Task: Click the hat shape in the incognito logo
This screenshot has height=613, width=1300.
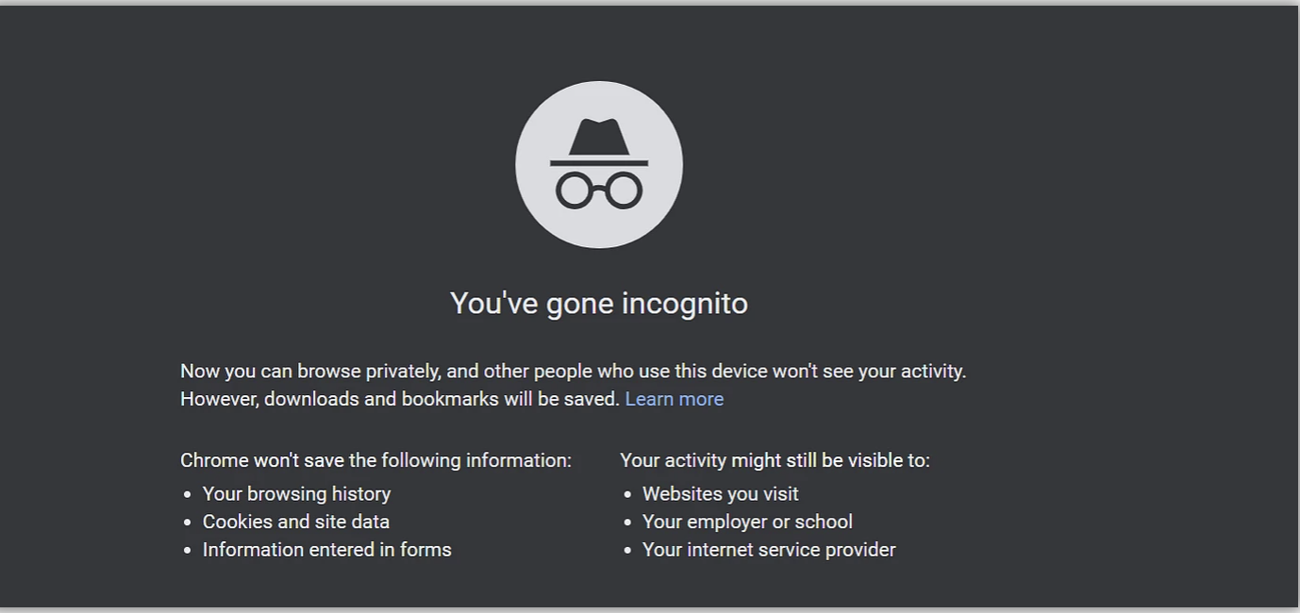Action: click(x=599, y=138)
